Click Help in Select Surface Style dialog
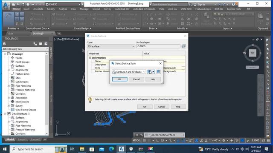 click(x=153, y=79)
